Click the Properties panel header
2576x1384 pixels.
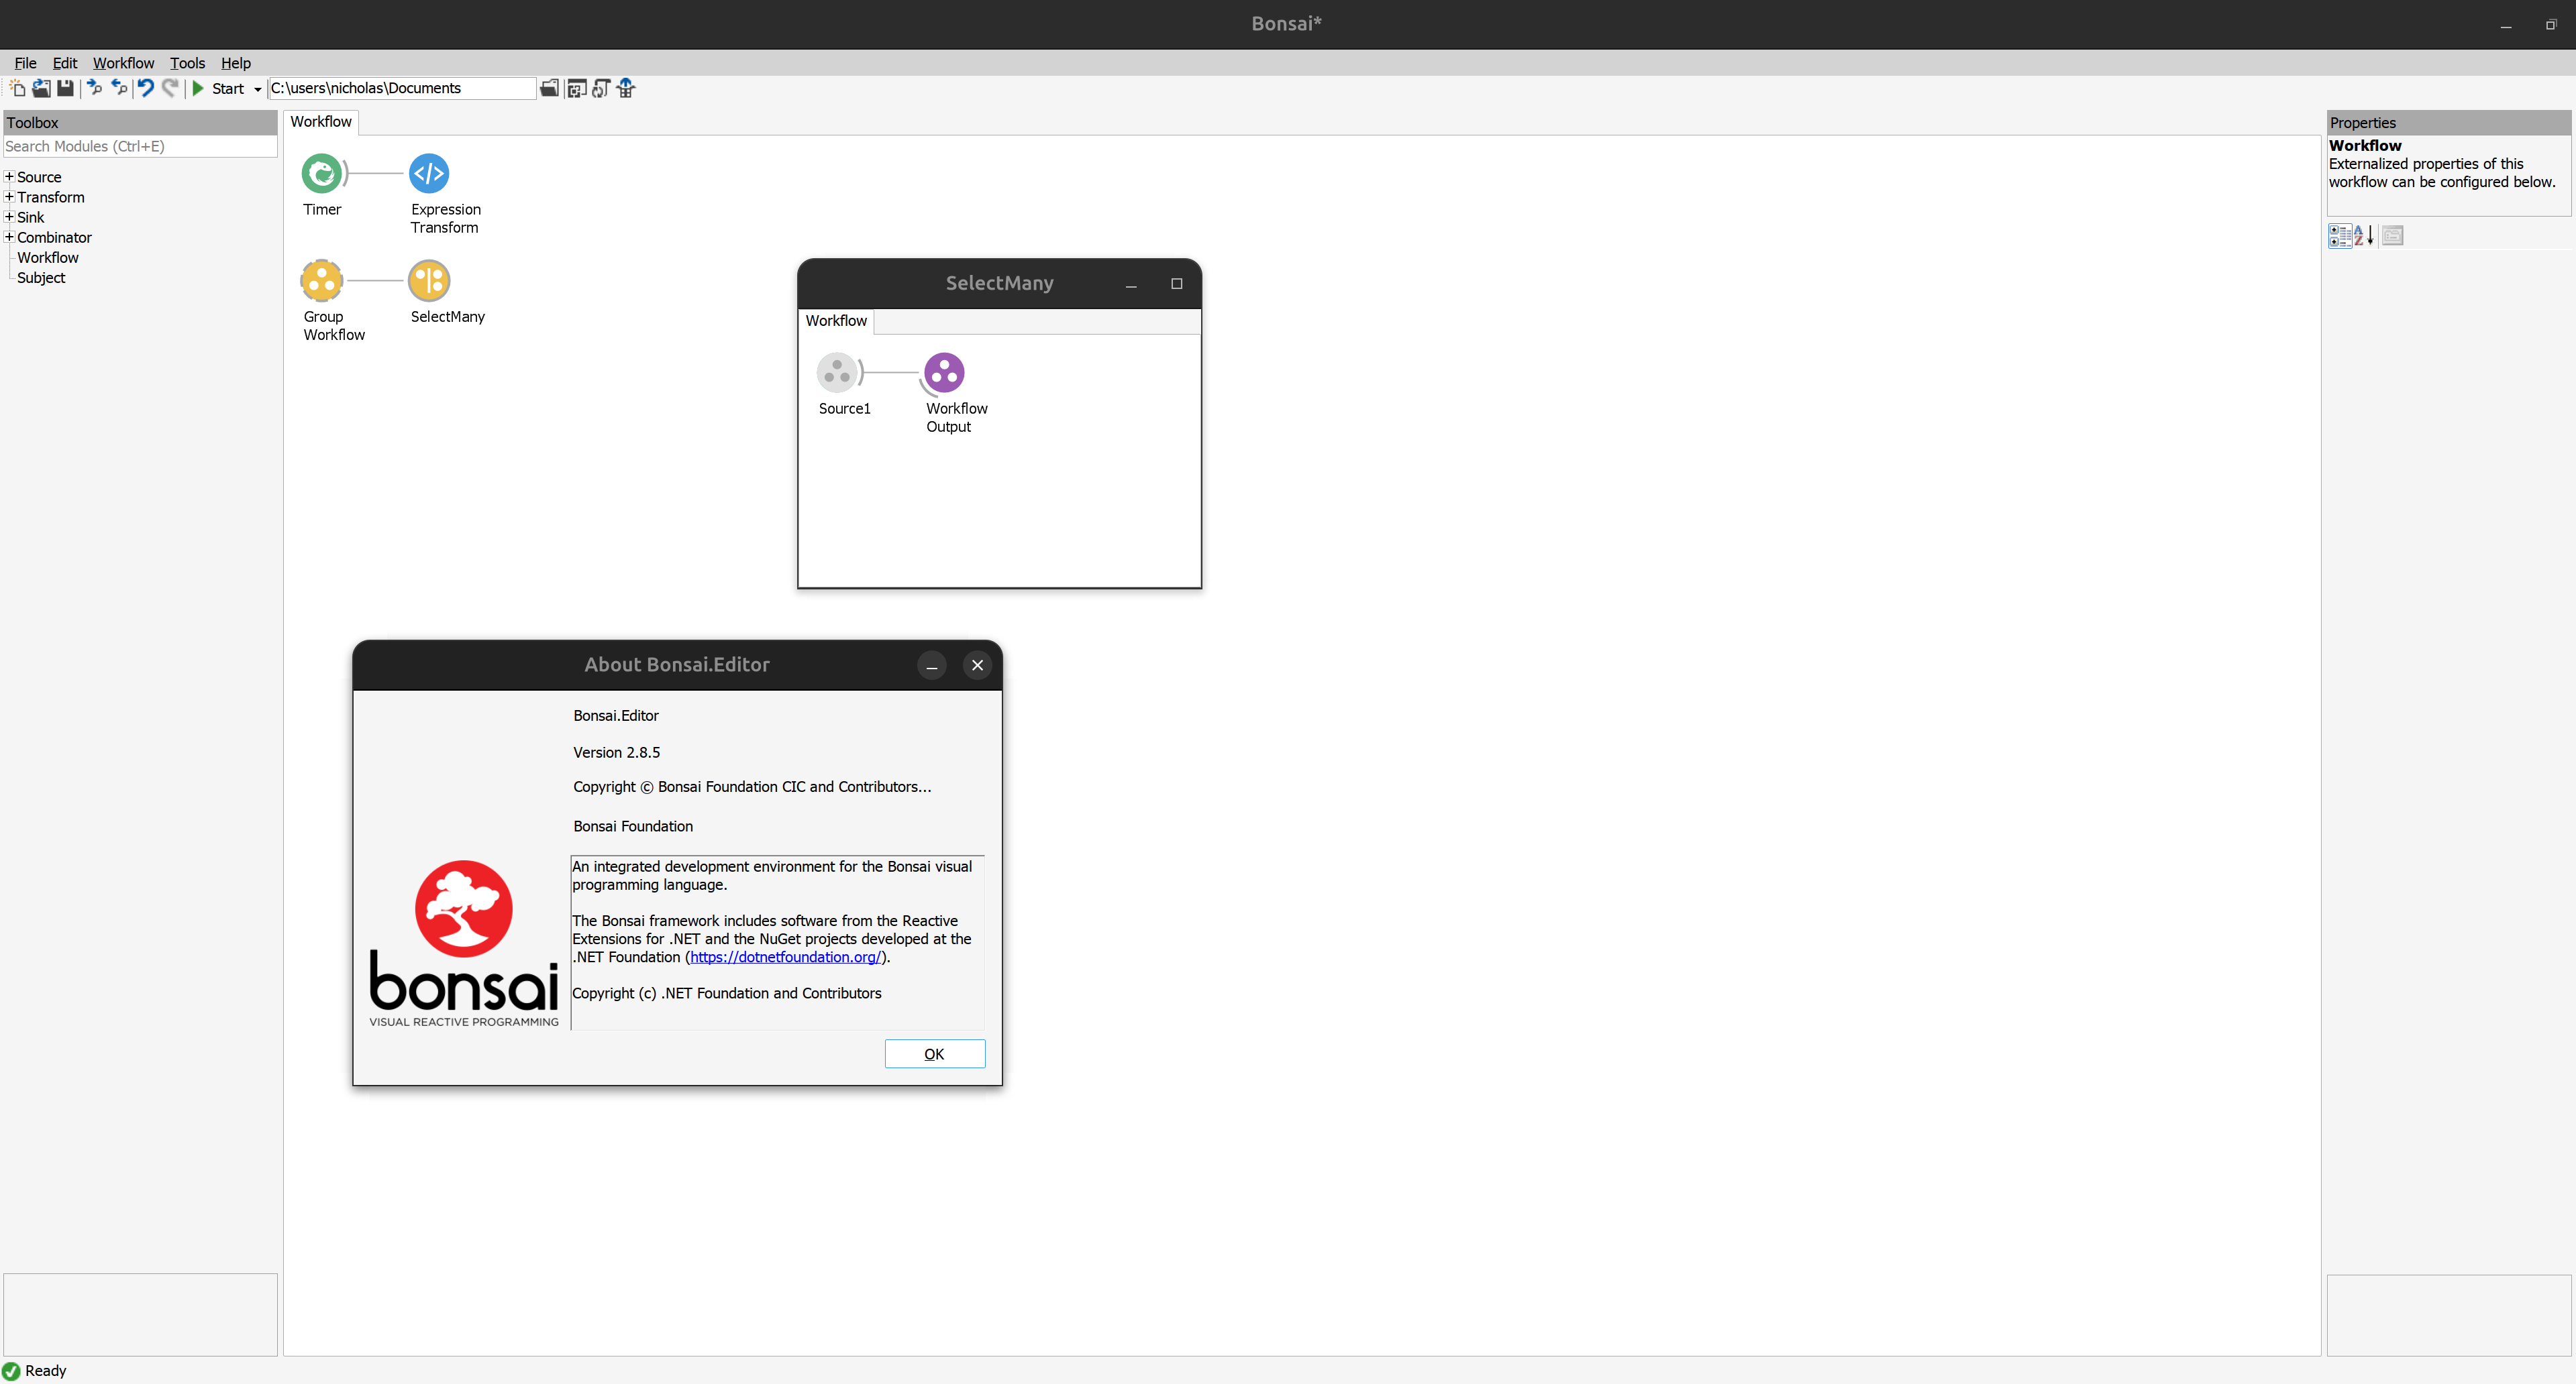coord(2448,123)
